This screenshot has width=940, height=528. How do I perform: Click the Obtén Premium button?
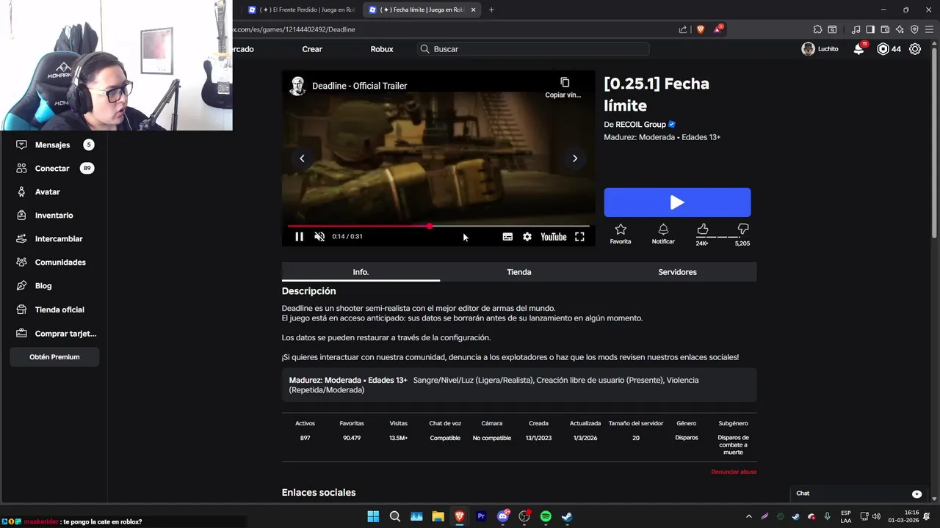coord(54,357)
